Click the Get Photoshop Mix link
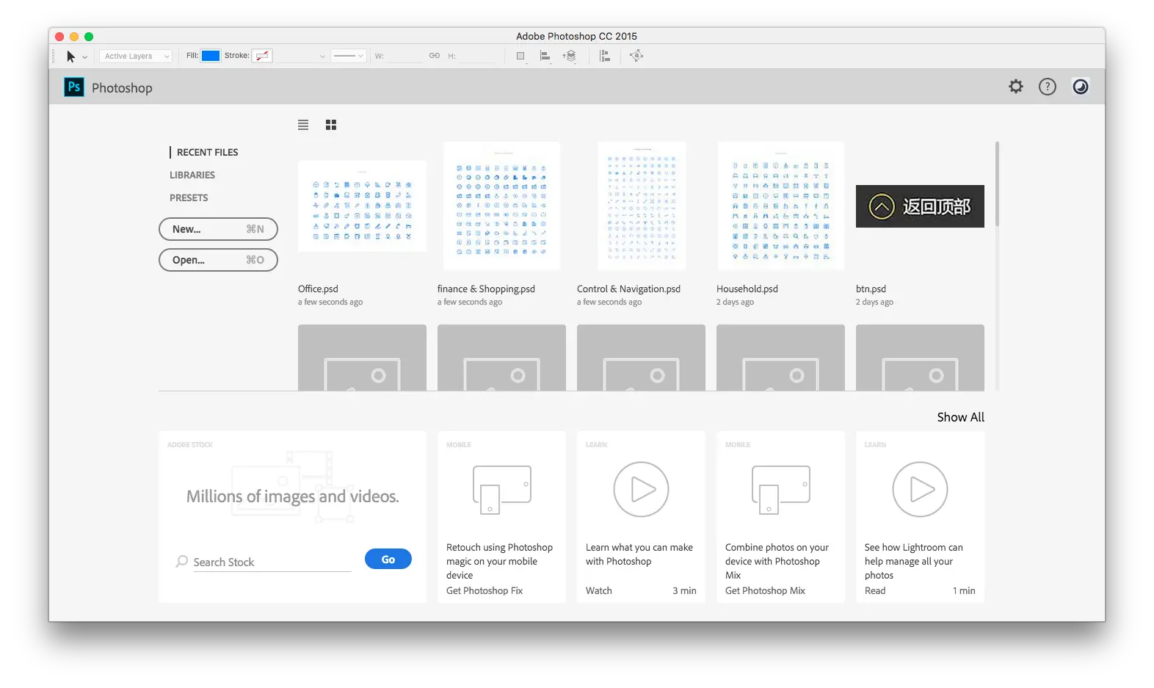Viewport: 1154px width, 688px height. point(765,591)
